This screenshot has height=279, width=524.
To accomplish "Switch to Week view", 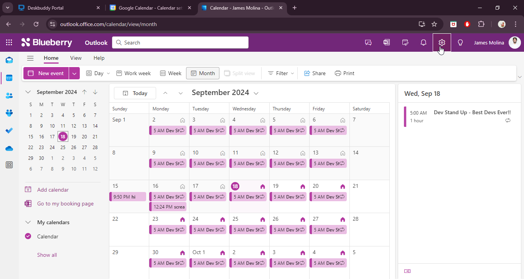I will point(171,73).
